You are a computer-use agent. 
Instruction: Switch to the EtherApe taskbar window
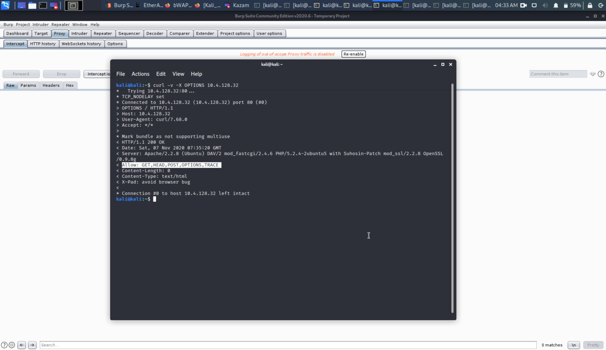click(150, 6)
